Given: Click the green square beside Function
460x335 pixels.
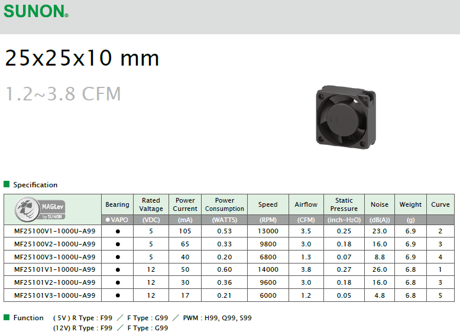Looking at the screenshot, I should click(7, 317).
